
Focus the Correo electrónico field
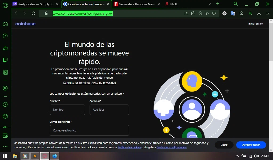coord(89,130)
